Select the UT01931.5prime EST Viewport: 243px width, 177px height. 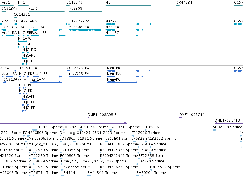74,141
